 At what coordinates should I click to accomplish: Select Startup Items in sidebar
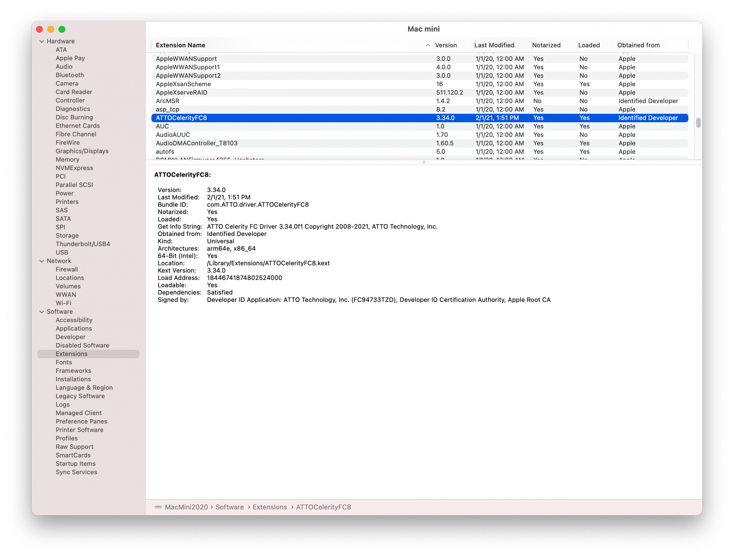pos(75,464)
